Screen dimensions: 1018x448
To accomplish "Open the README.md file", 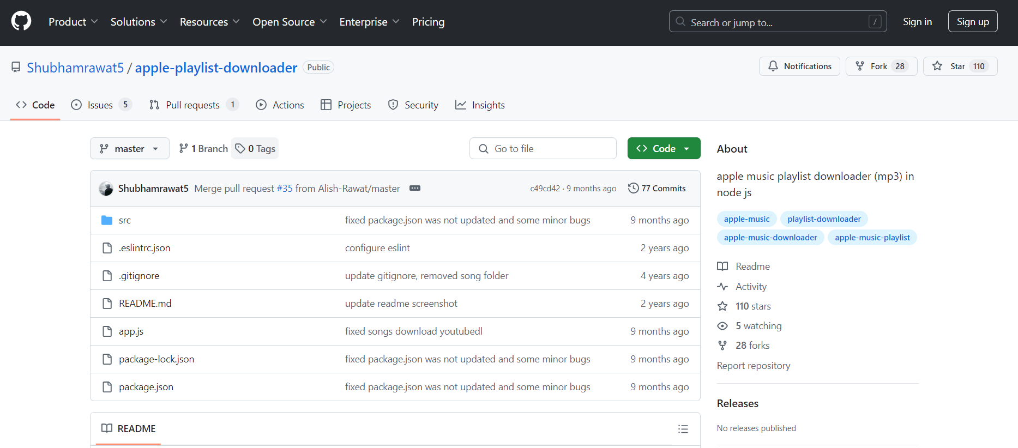I will (x=145, y=304).
